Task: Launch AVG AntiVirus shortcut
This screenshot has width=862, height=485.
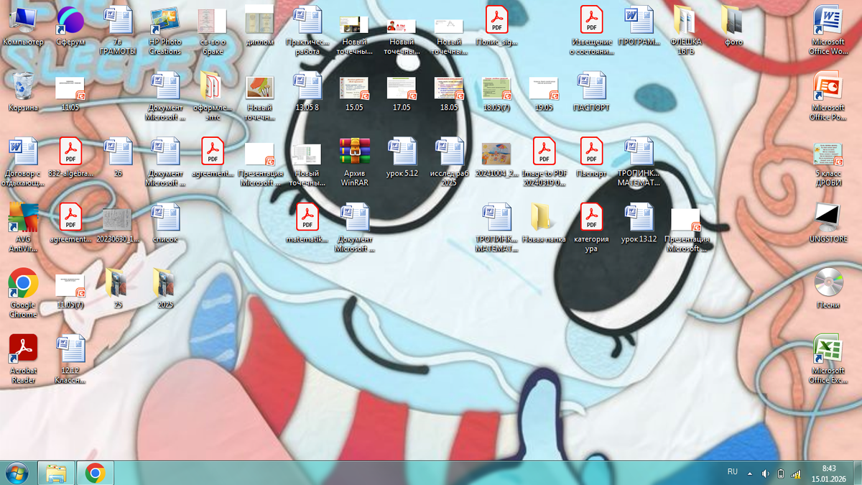Action: tap(23, 228)
